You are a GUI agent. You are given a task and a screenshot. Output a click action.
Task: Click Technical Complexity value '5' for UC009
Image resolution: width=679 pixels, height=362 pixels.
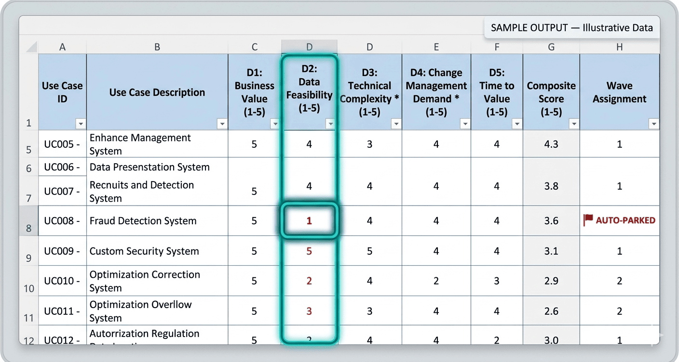[369, 251]
